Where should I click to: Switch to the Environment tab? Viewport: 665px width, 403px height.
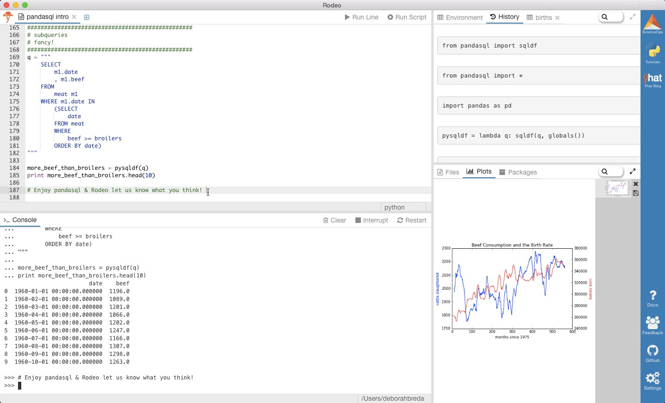click(x=460, y=18)
